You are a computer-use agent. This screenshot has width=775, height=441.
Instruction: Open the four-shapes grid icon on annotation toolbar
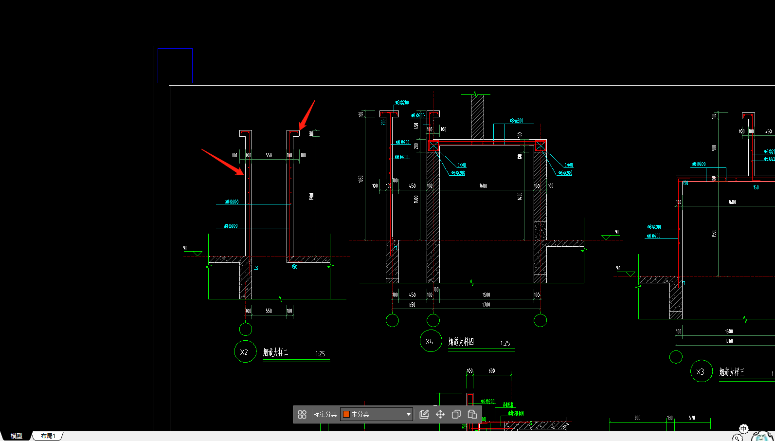point(302,414)
